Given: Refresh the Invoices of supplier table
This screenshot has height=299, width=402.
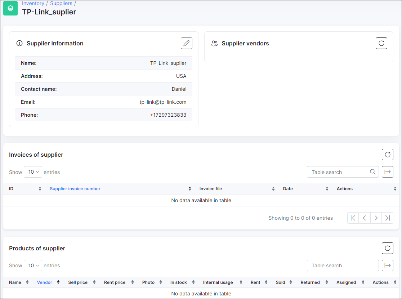Looking at the screenshot, I should pos(387,155).
